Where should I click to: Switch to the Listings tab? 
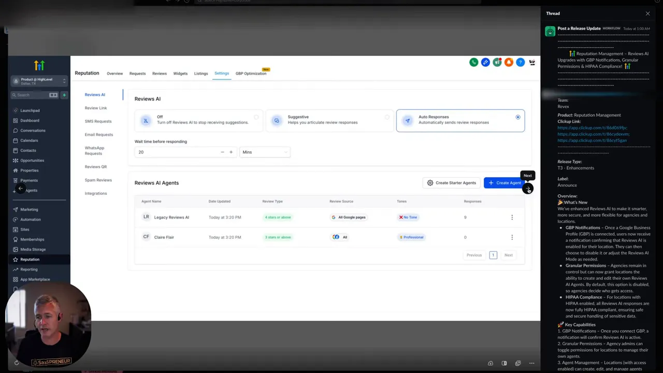tap(201, 74)
